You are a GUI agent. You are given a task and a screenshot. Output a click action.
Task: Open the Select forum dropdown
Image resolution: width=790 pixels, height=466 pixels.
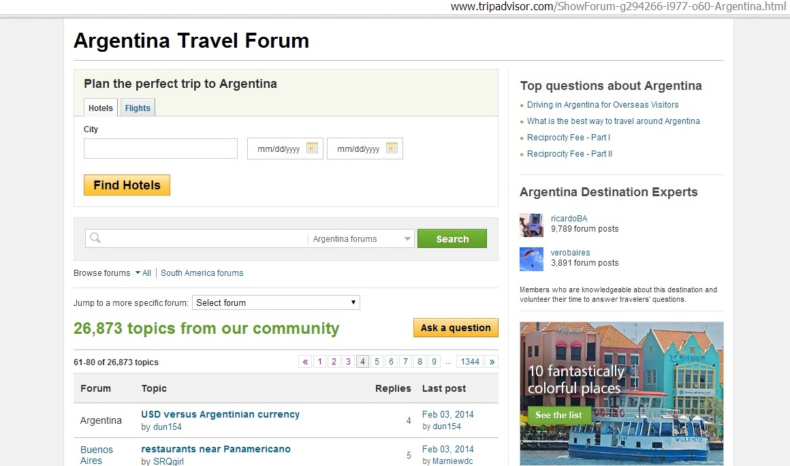coord(276,302)
